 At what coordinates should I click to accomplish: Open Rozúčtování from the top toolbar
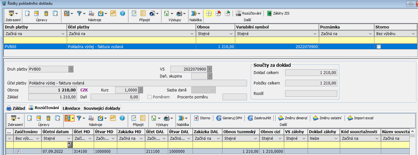(249, 13)
